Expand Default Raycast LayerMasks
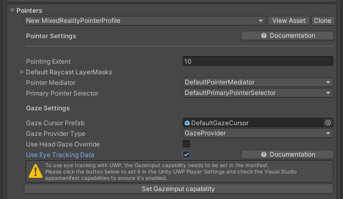Viewport: 343px width, 199px height. (x=22, y=72)
